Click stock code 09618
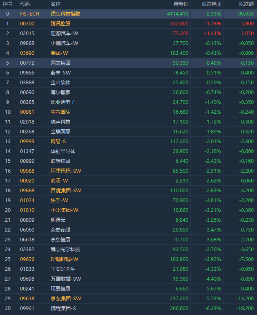 (x=27, y=299)
